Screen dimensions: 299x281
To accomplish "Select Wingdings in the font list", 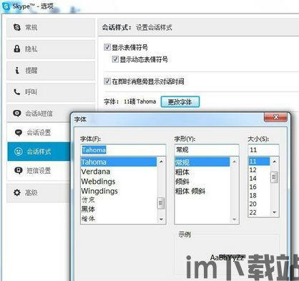I will coord(119,191).
